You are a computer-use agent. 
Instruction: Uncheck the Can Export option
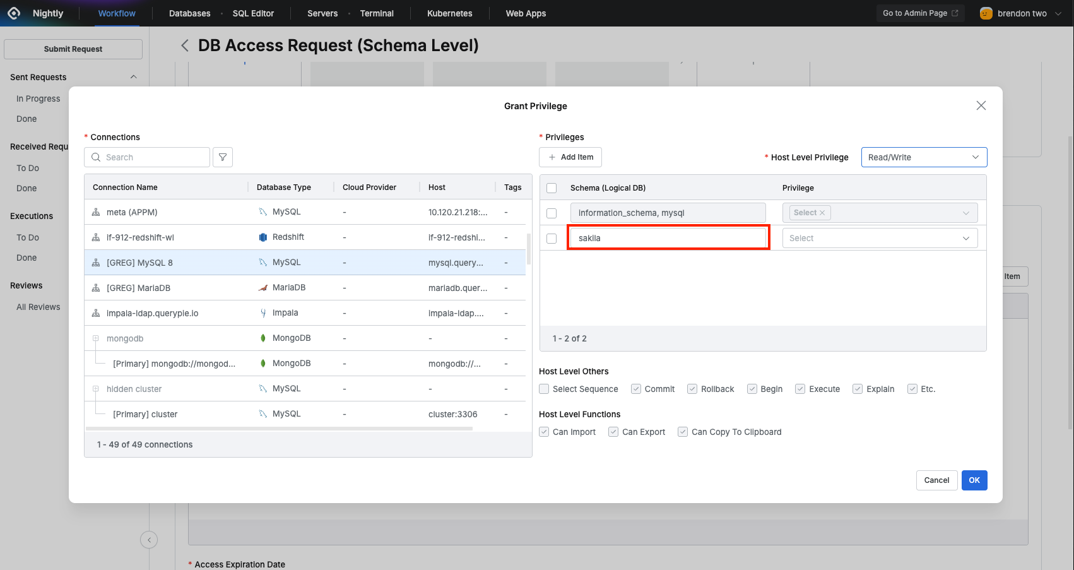click(x=613, y=432)
